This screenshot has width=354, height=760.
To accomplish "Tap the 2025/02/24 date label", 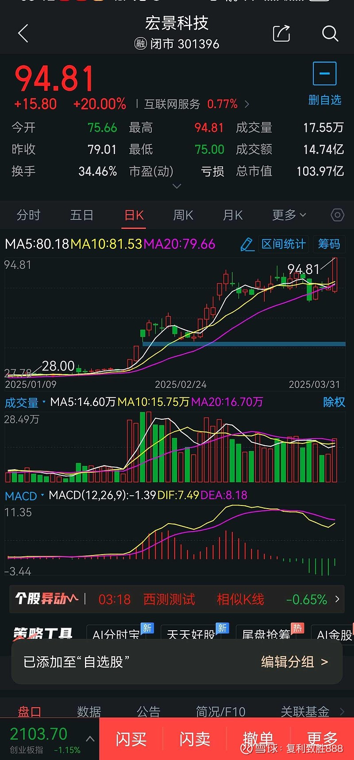I will [181, 384].
